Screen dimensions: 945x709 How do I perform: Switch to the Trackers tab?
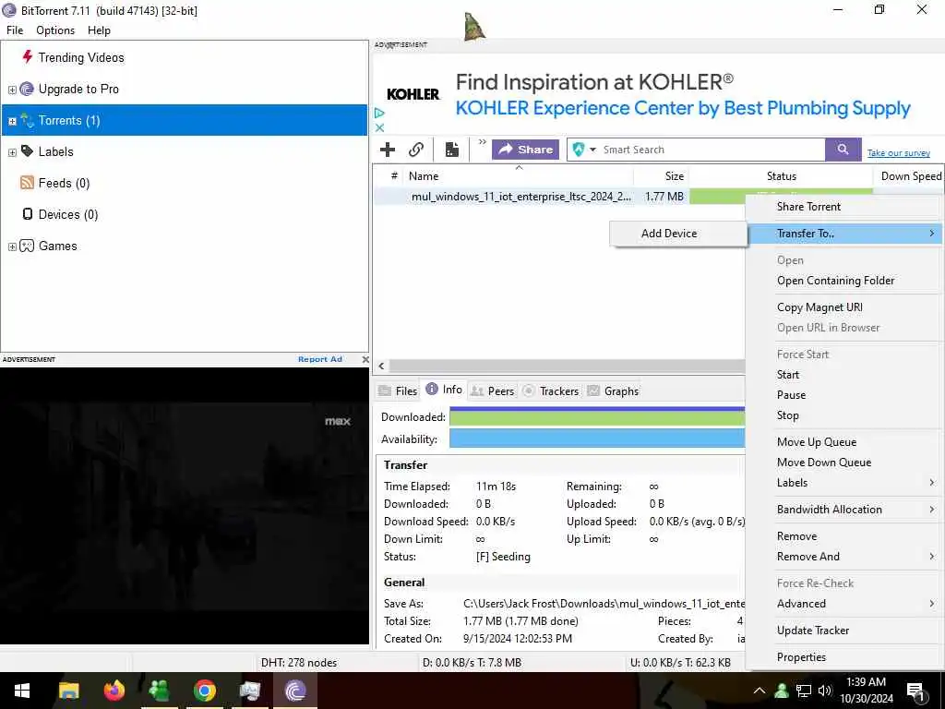click(x=550, y=391)
